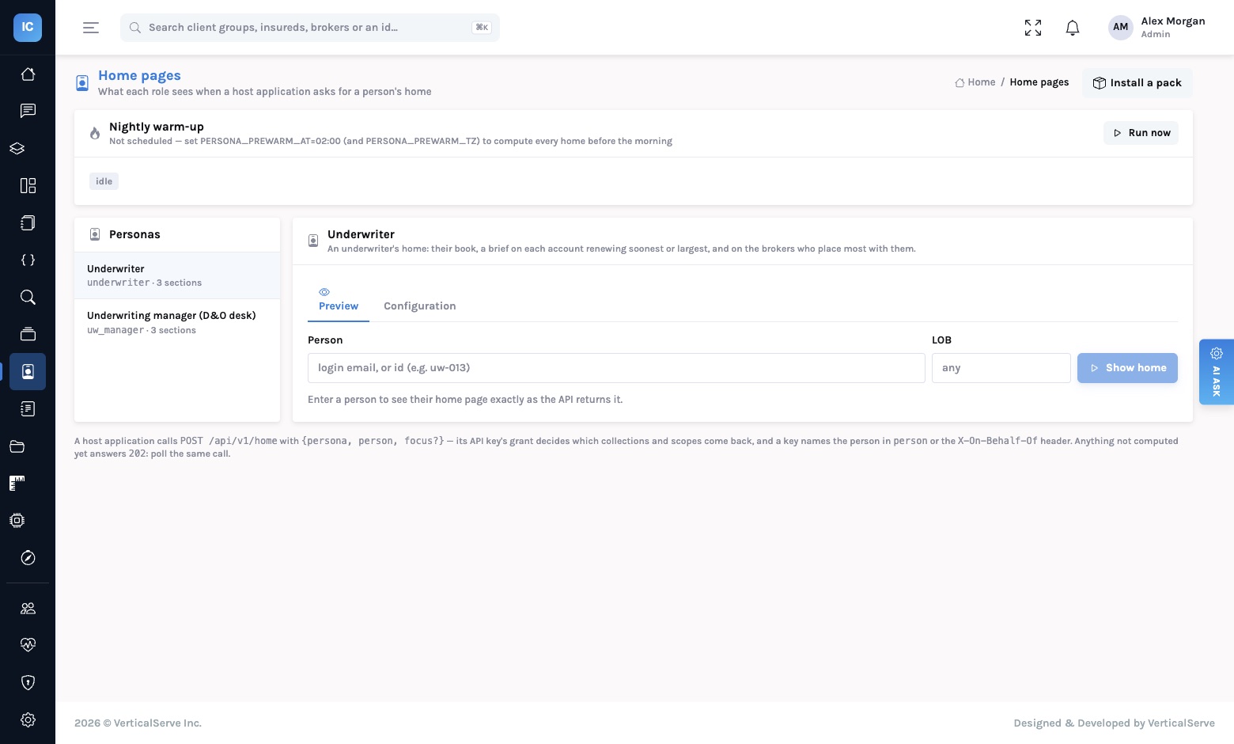
Task: Open the stacked layers sidebar icon
Action: point(17,148)
